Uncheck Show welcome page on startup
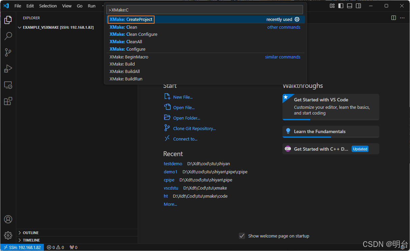 (x=242, y=236)
